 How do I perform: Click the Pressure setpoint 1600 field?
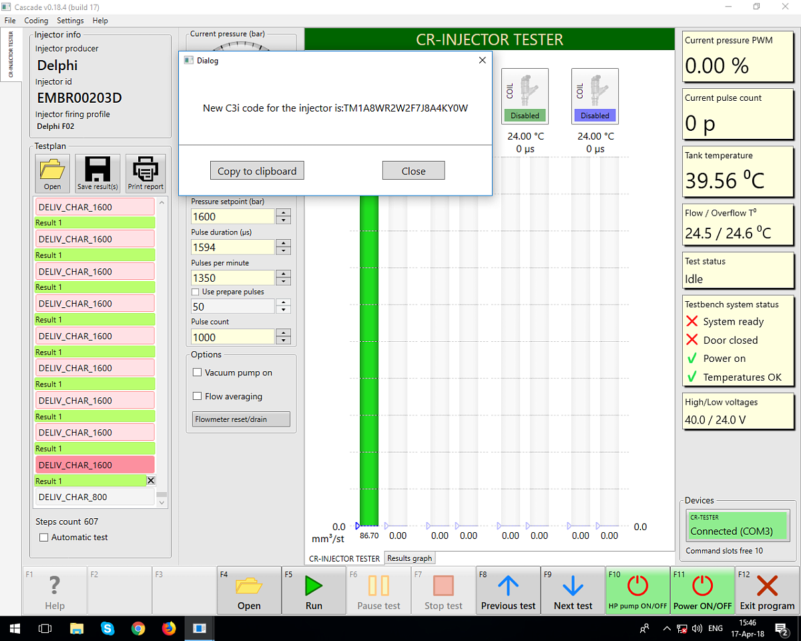pyautogui.click(x=233, y=216)
